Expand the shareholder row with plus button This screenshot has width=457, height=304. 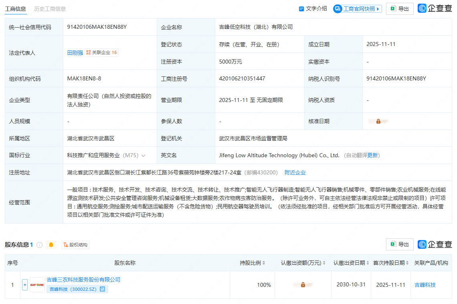tap(24, 284)
